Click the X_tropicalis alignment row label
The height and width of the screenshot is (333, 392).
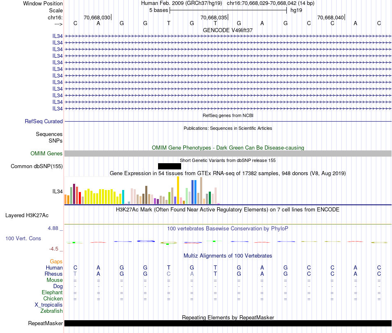(x=49, y=305)
